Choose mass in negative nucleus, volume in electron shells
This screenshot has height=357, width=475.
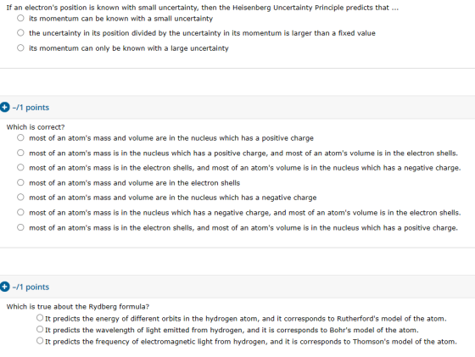tap(20, 212)
